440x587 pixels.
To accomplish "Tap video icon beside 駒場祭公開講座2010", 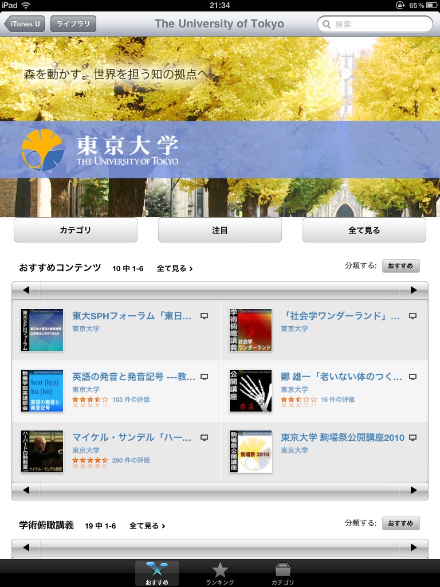I will [412, 437].
